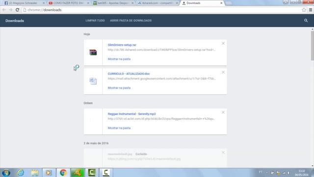Switch to COMO FAZER FOTO 3X4 YouTube tab

tap(68, 3)
